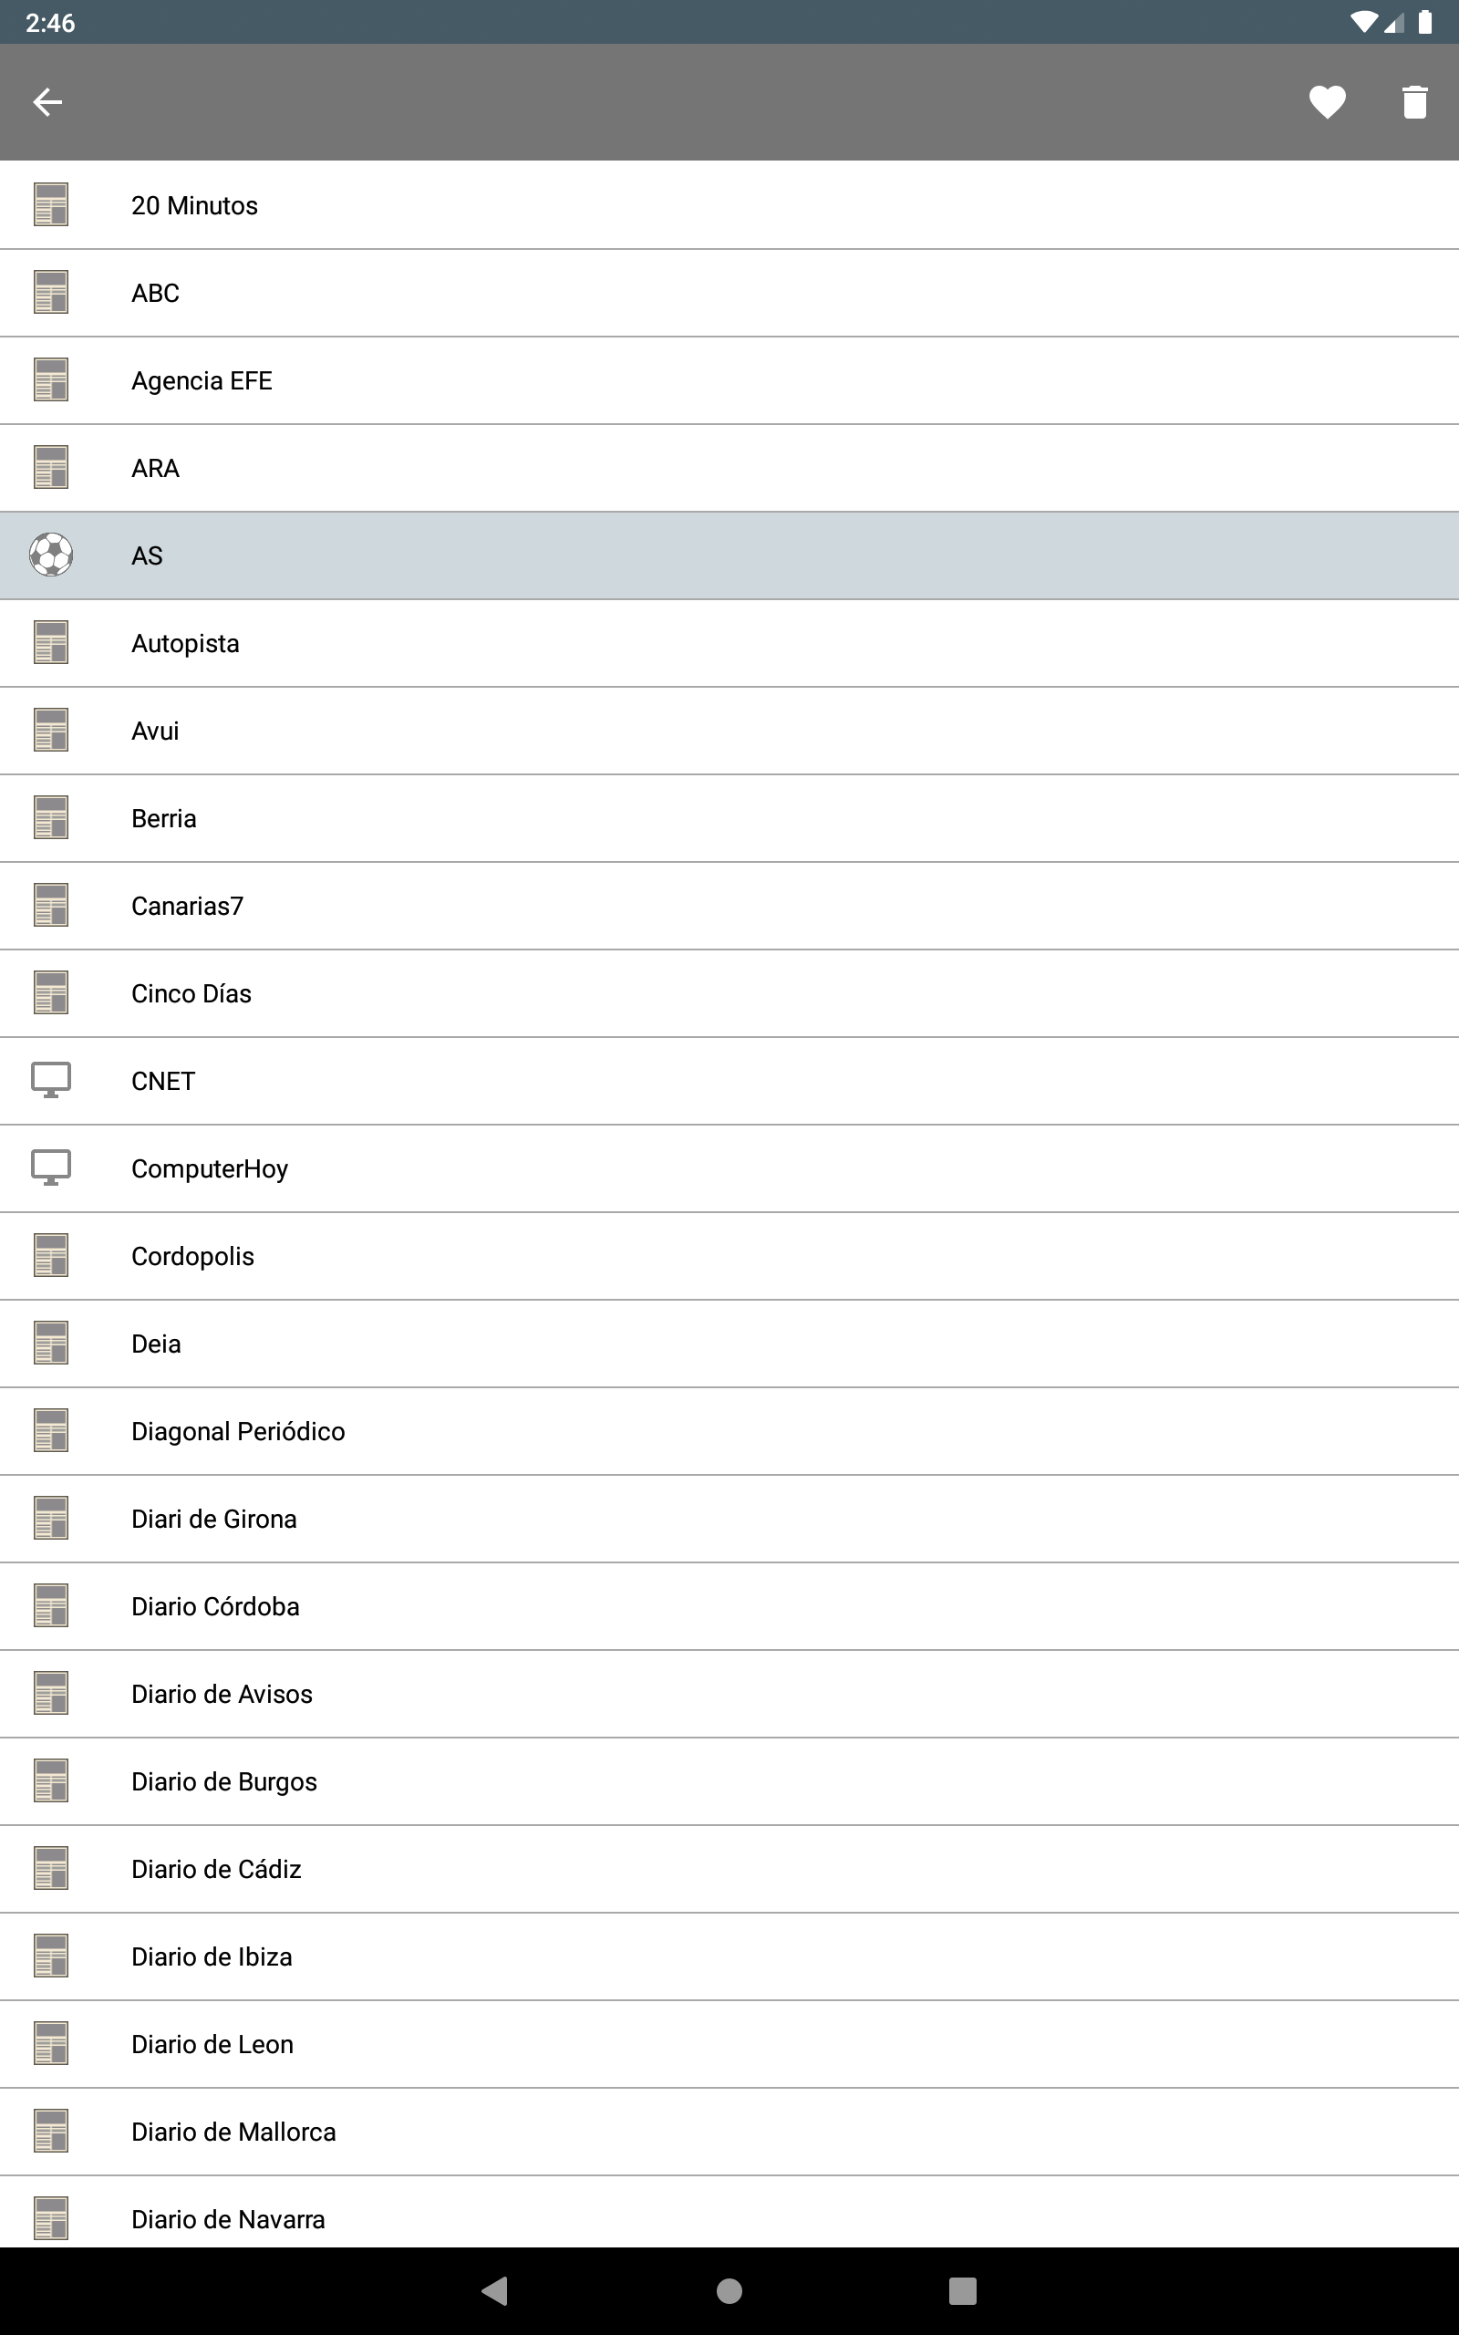Image resolution: width=1459 pixels, height=2335 pixels.
Task: Select the ABC newspaper entry
Action: tap(729, 294)
